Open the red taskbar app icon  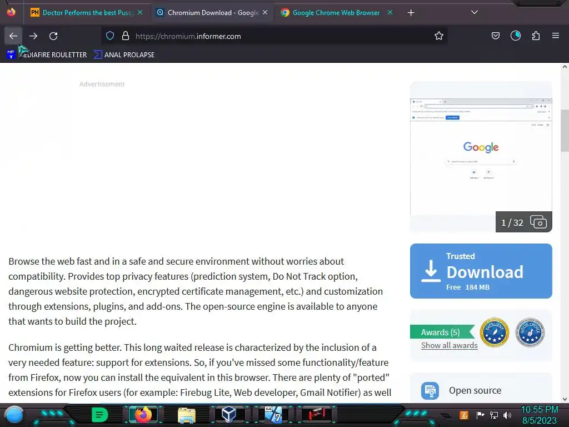tap(316, 415)
